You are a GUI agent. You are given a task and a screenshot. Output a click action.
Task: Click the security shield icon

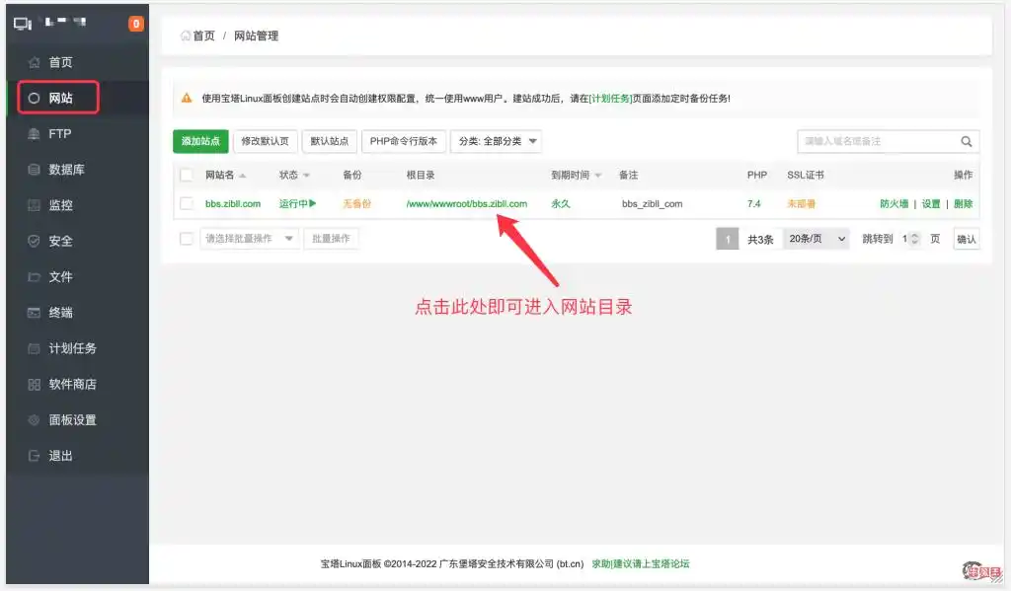pyautogui.click(x=34, y=241)
